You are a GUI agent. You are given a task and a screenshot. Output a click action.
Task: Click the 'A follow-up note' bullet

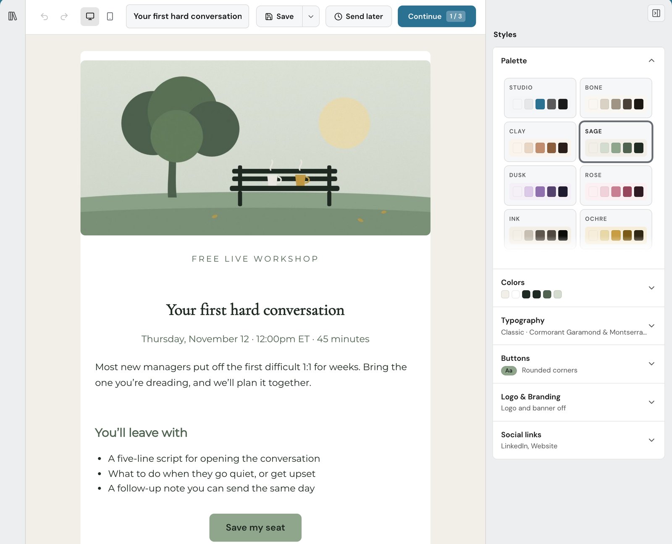coord(211,488)
